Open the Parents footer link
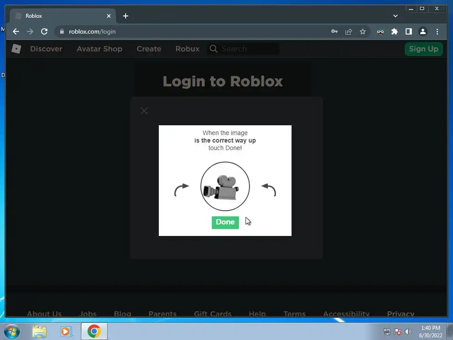 point(162,314)
